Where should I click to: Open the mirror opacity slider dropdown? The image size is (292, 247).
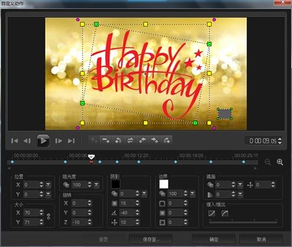click(x=240, y=185)
